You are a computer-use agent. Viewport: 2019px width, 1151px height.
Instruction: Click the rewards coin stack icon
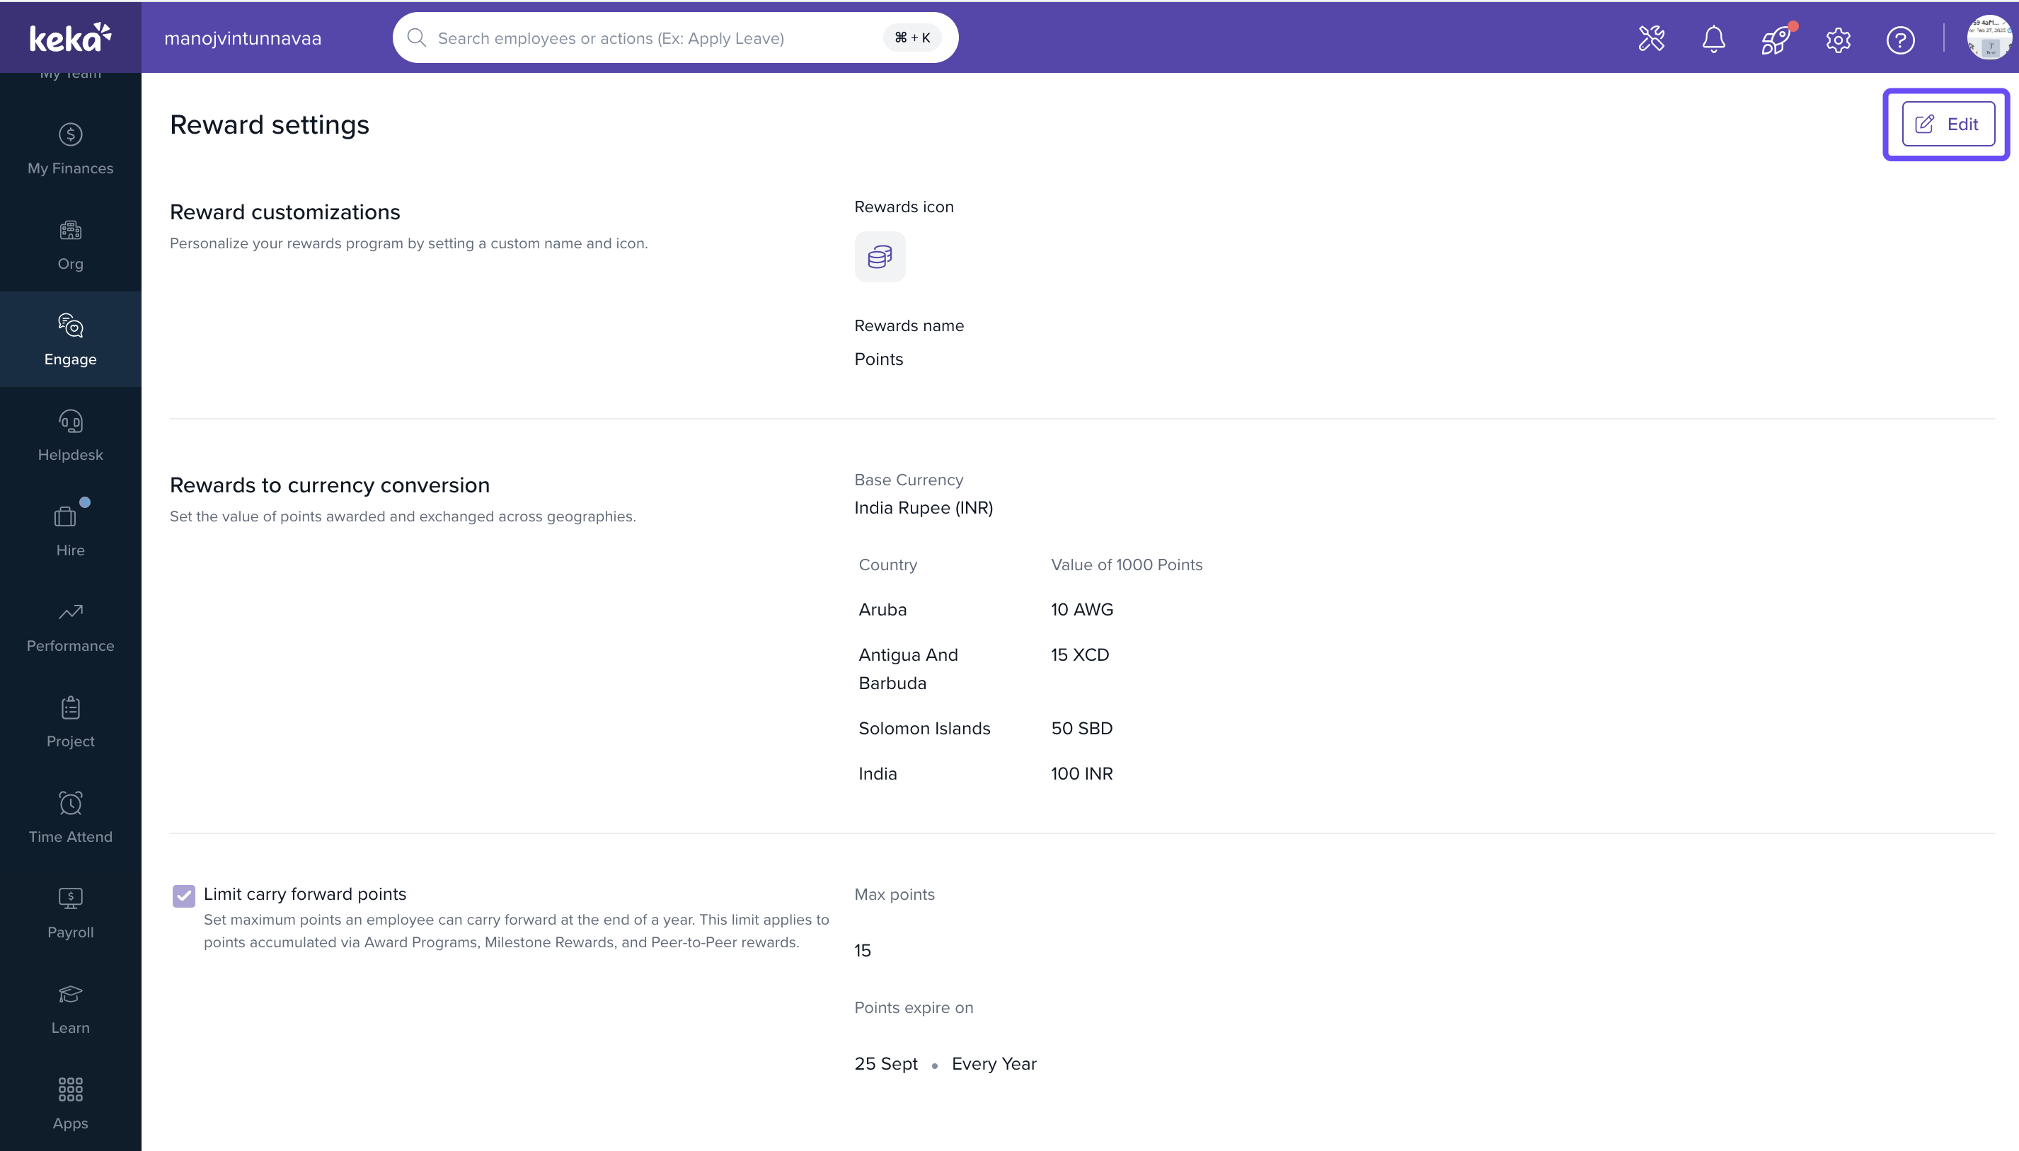click(879, 257)
